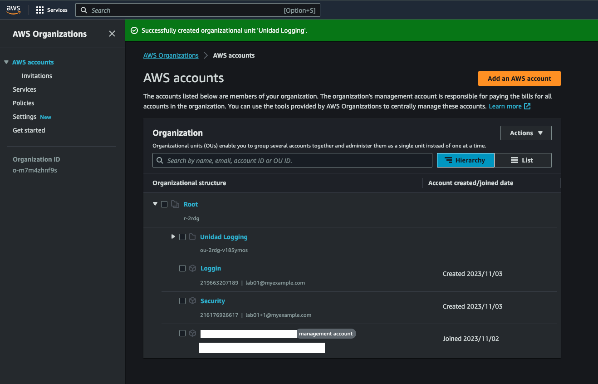
Task: Open Policies in the sidebar
Action: 24,103
